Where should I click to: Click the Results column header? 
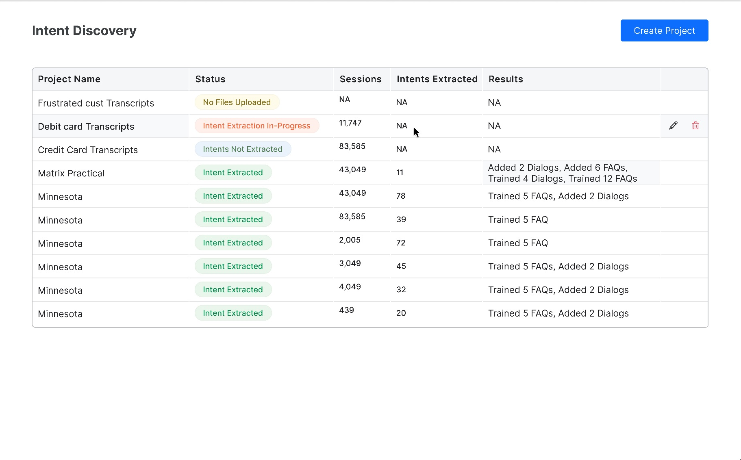click(506, 79)
